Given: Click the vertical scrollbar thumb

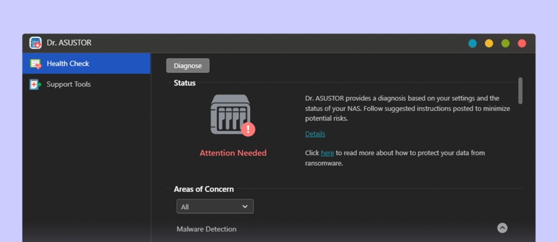Looking at the screenshot, I should click(520, 91).
